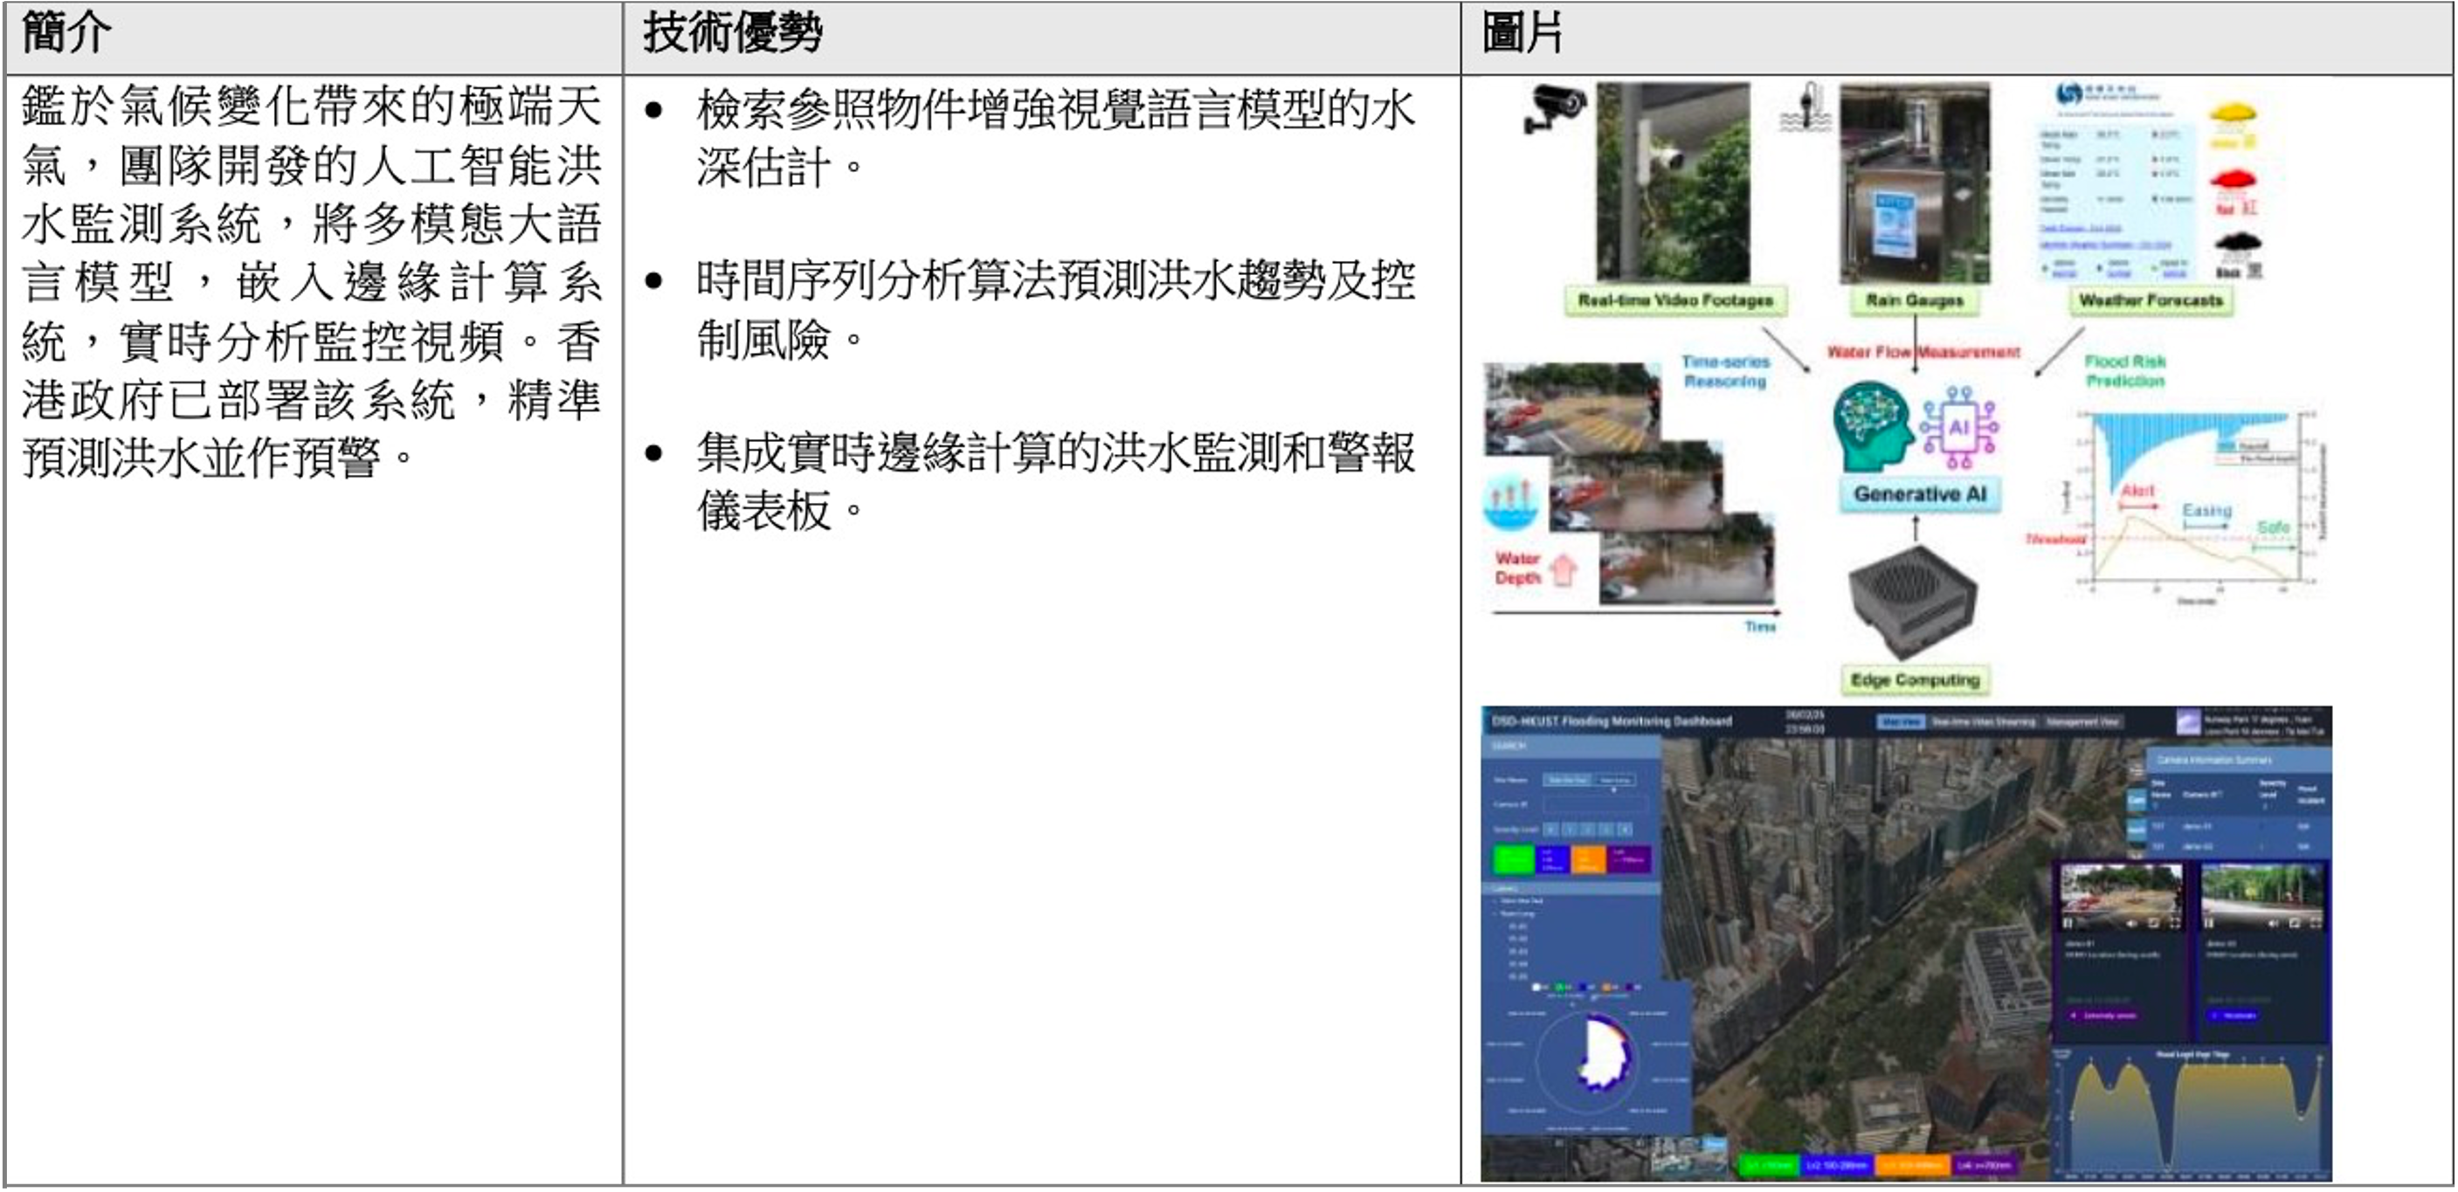
Task: Click the red rainstorm warning icon
Action: pos(2234,191)
